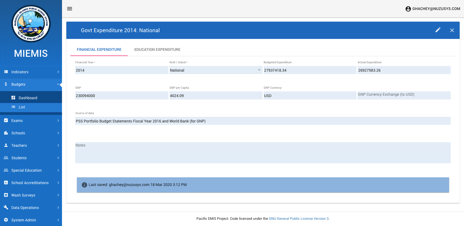
Task: Select the Financial Expenditure tab
Action: (99, 49)
